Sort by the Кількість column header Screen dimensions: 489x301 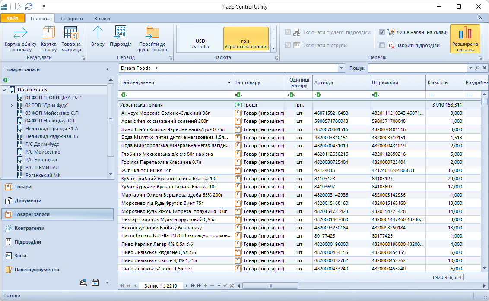[x=445, y=82]
